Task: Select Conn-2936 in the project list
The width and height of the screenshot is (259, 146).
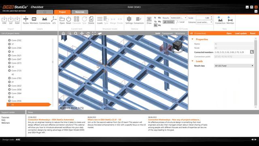Action: pyautogui.click(x=16, y=101)
